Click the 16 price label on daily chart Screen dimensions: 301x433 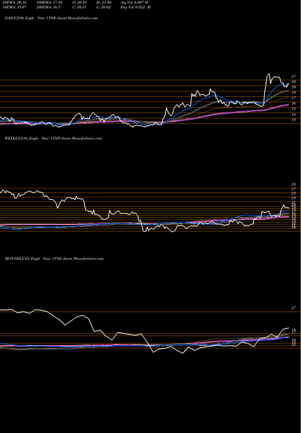[x=294, y=103]
